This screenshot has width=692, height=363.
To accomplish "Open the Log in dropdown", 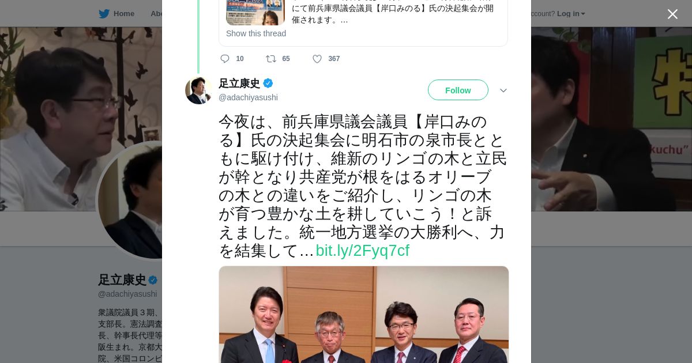I will (x=571, y=14).
